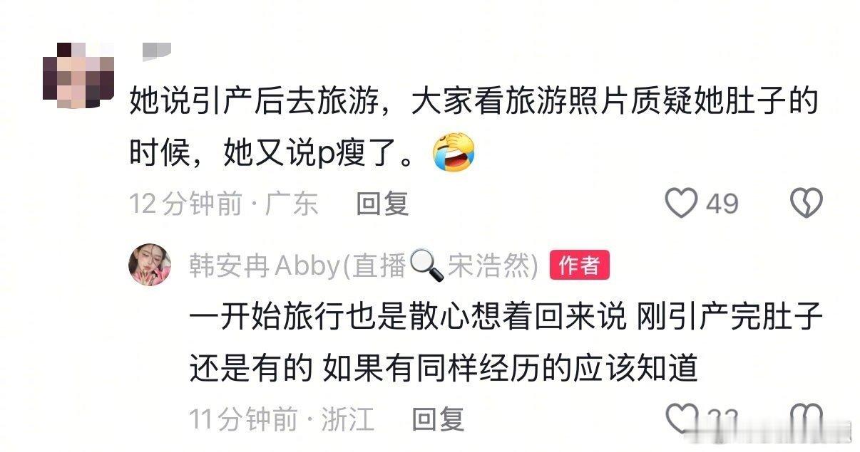Toggle the broken-heart dislike on 韩安冉's reply
The width and height of the screenshot is (860, 452).
coord(807,418)
